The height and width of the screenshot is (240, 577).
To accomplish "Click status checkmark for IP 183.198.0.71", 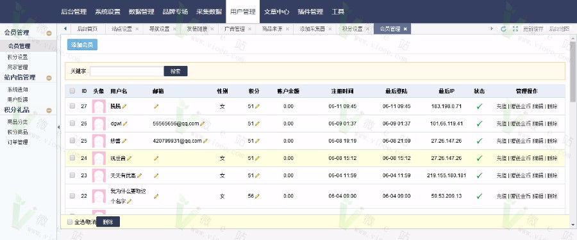I will [x=479, y=106].
